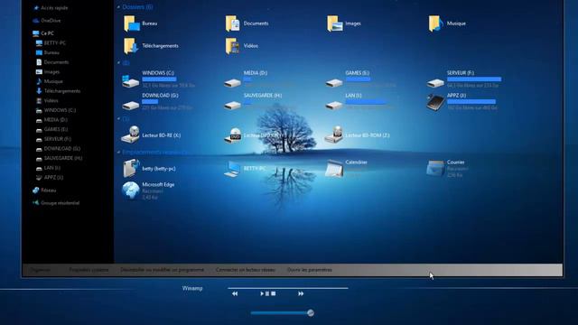Open the Bureau folder icon
Screen dimensions: 578x325
pos(132,23)
